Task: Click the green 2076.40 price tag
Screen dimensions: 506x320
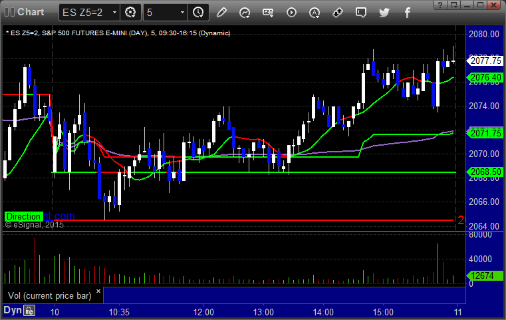Action: pyautogui.click(x=485, y=77)
